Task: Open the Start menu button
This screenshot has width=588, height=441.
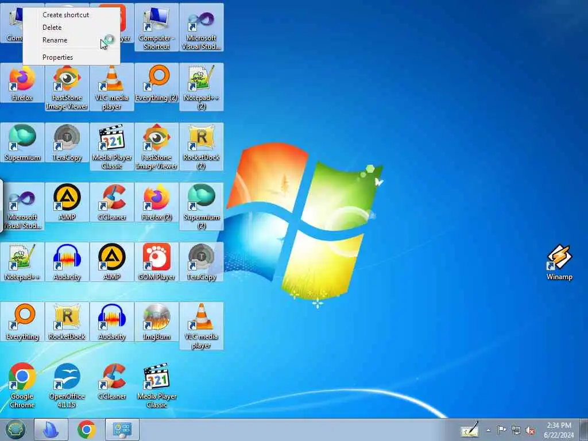Action: (16, 430)
